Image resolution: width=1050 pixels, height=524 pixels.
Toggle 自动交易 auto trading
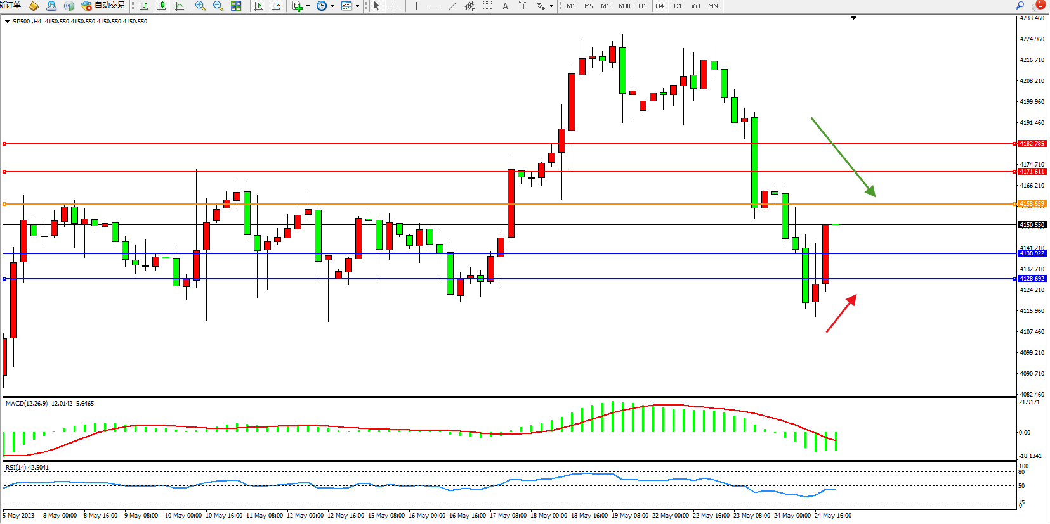[x=103, y=6]
